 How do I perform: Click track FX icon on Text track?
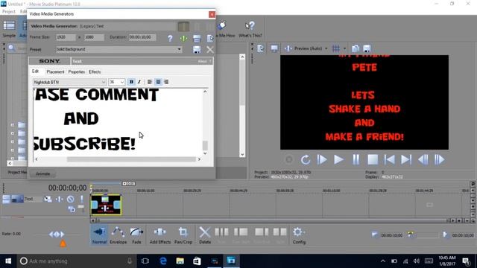59,199
